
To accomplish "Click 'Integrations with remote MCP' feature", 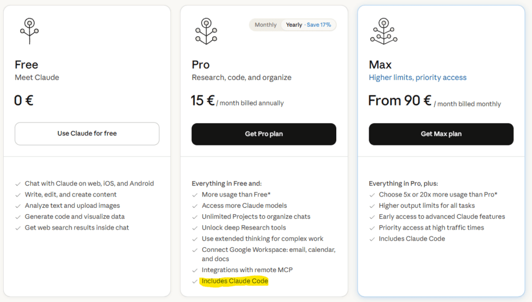I will tap(247, 270).
